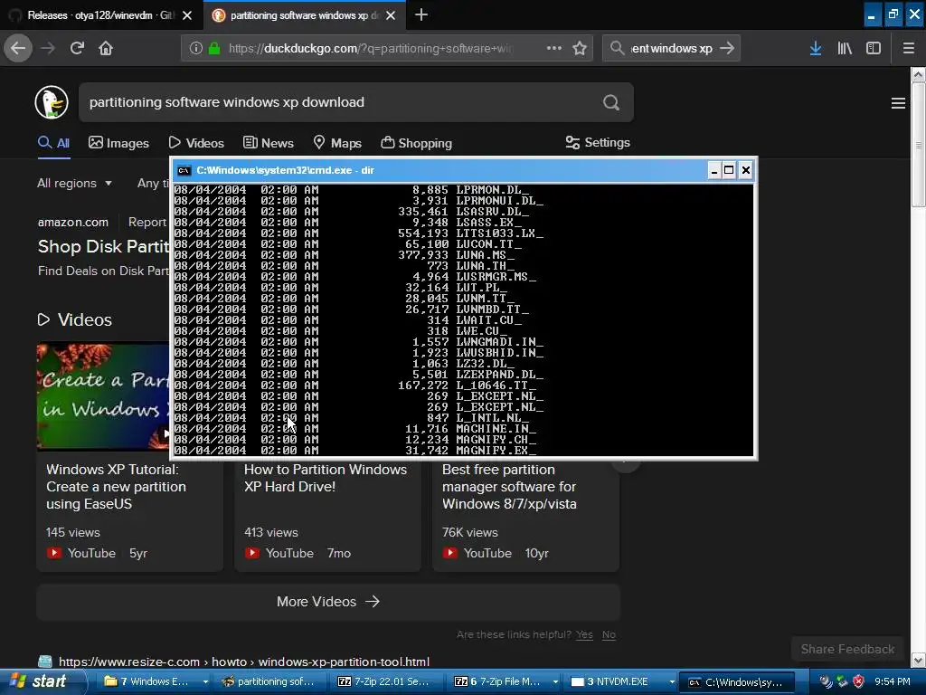
Task: Open Windows XP Tutorial EaseUS video title
Action: tap(117, 486)
